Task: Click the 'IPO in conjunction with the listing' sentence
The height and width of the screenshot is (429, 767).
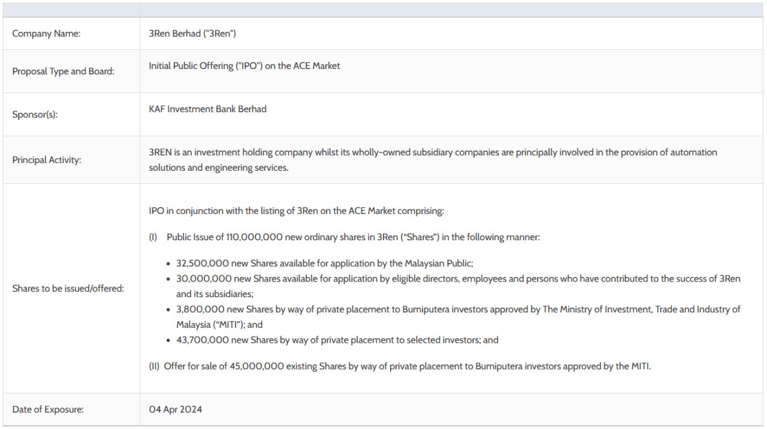Action: [296, 211]
